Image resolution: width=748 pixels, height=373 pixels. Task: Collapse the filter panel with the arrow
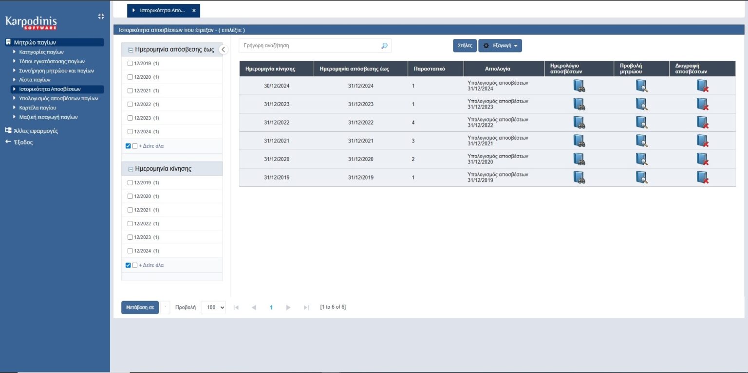point(223,50)
